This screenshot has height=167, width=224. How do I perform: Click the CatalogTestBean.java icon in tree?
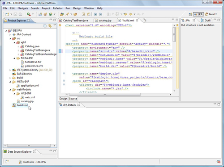point(22,50)
